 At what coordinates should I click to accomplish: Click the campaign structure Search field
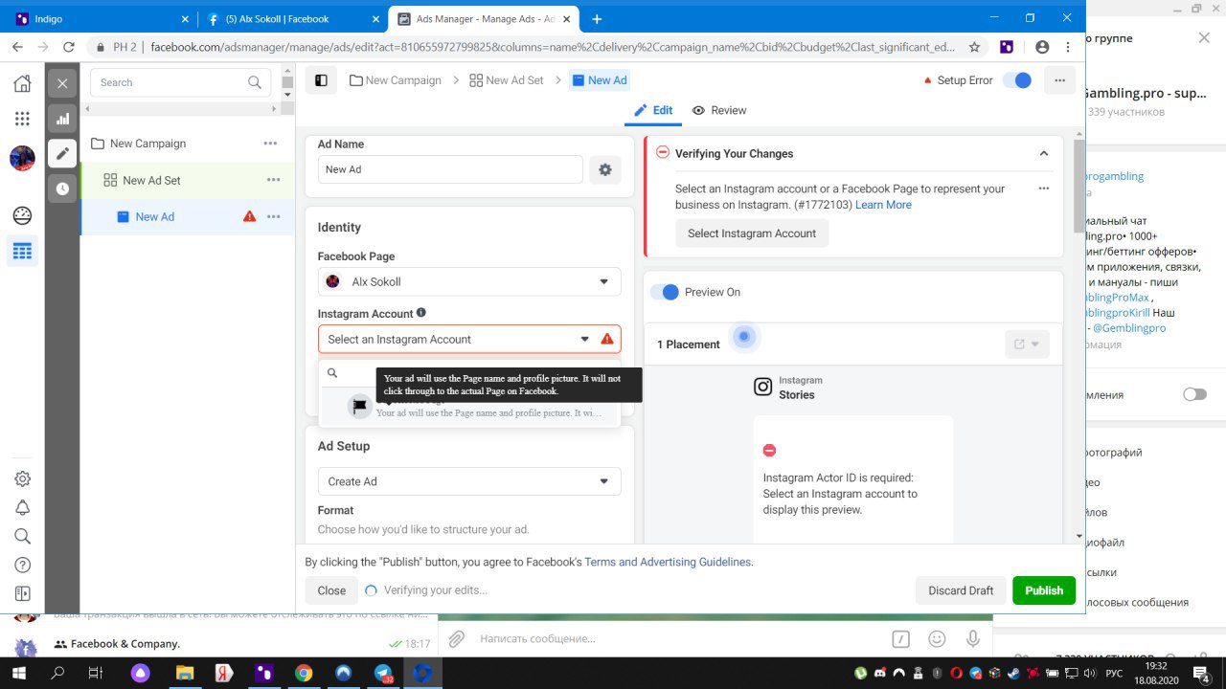(180, 82)
